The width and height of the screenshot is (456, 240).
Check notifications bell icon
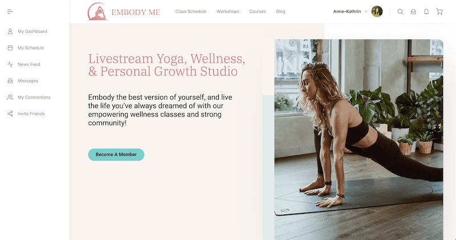(426, 11)
